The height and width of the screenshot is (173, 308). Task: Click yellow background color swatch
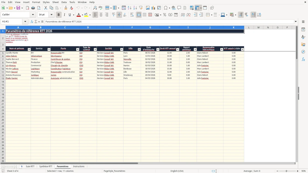86,15
